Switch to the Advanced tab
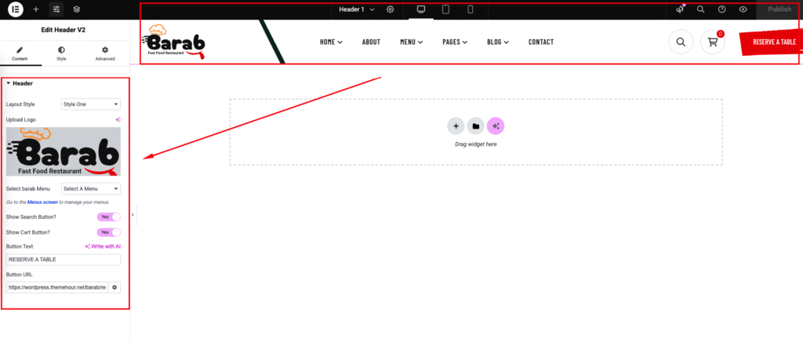Image resolution: width=803 pixels, height=342 pixels. click(105, 54)
